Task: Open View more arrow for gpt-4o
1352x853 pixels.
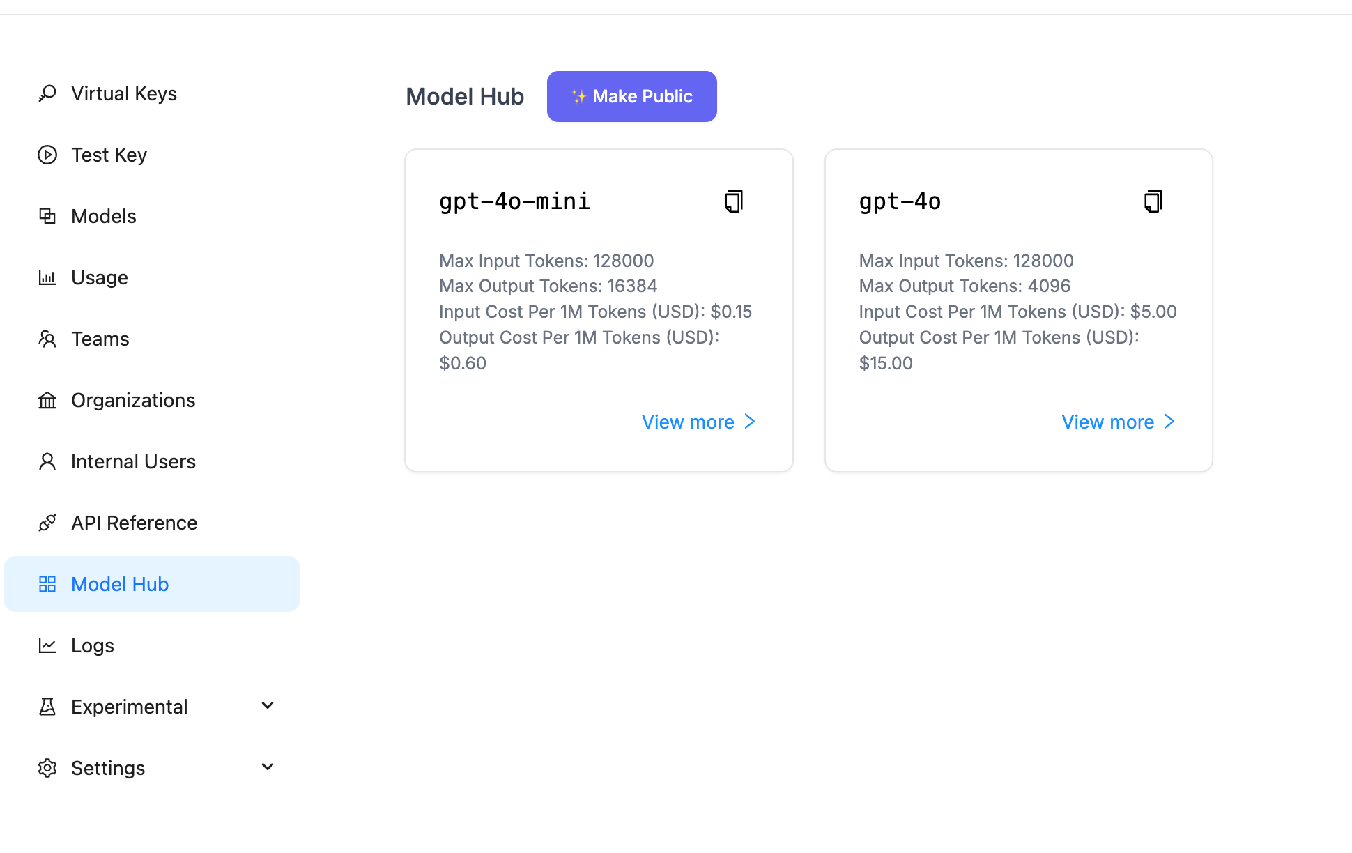Action: (x=1169, y=422)
